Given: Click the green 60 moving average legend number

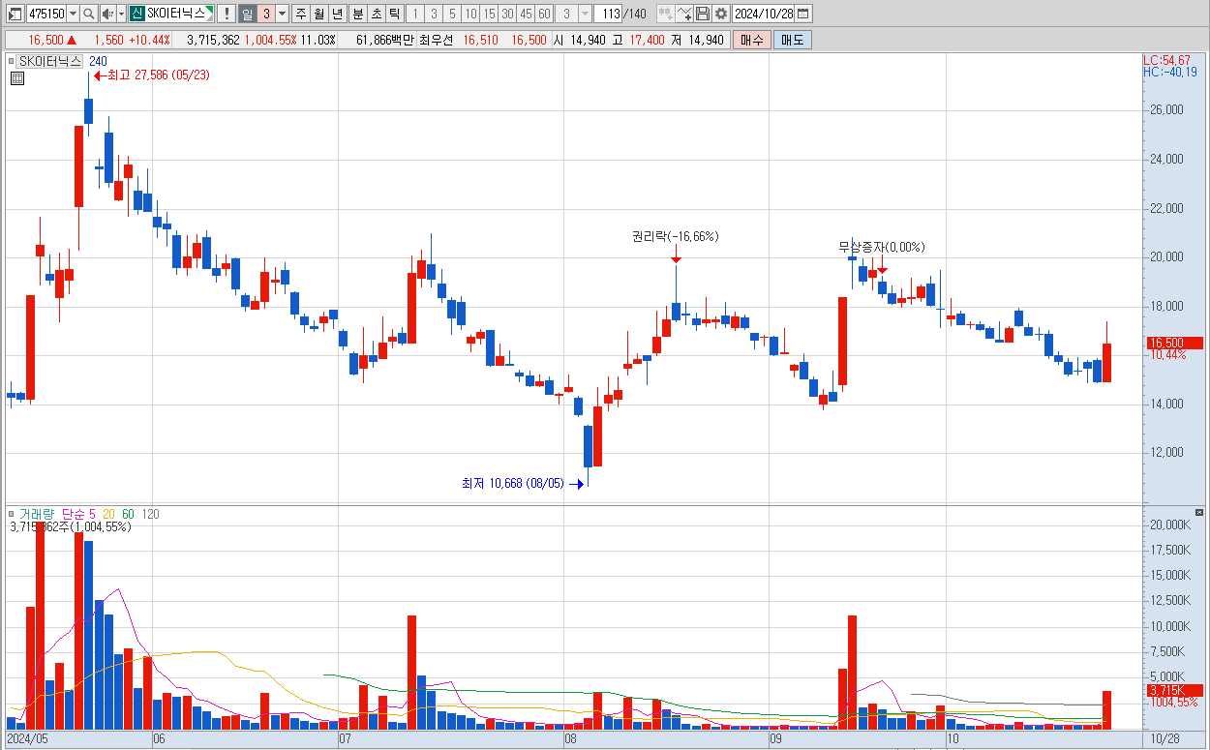Looking at the screenshot, I should [x=127, y=514].
